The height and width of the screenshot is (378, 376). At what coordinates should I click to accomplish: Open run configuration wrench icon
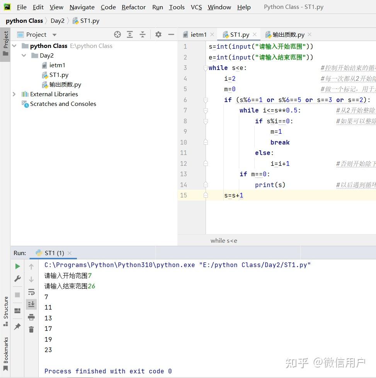17,279
